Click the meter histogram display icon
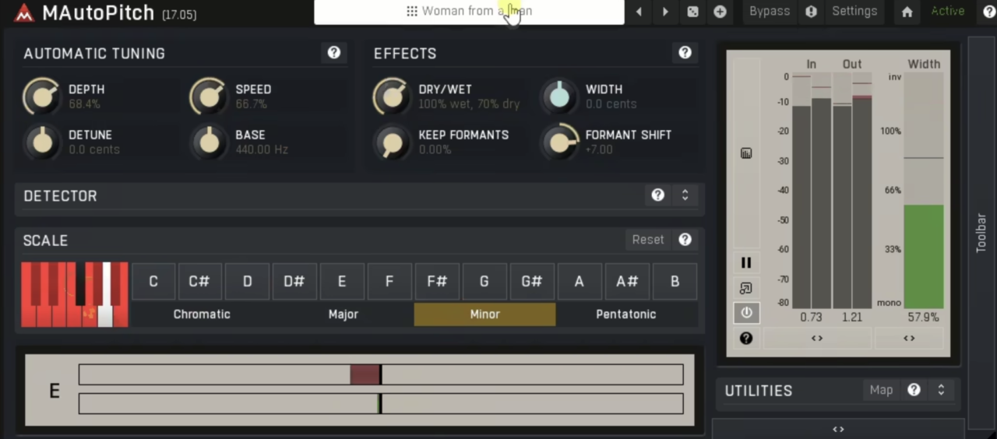This screenshot has height=439, width=997. (746, 153)
